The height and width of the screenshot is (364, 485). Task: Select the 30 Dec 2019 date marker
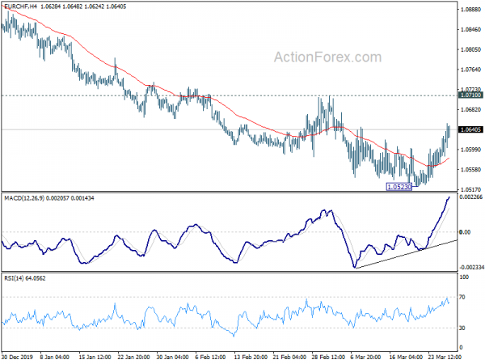coord(17,357)
